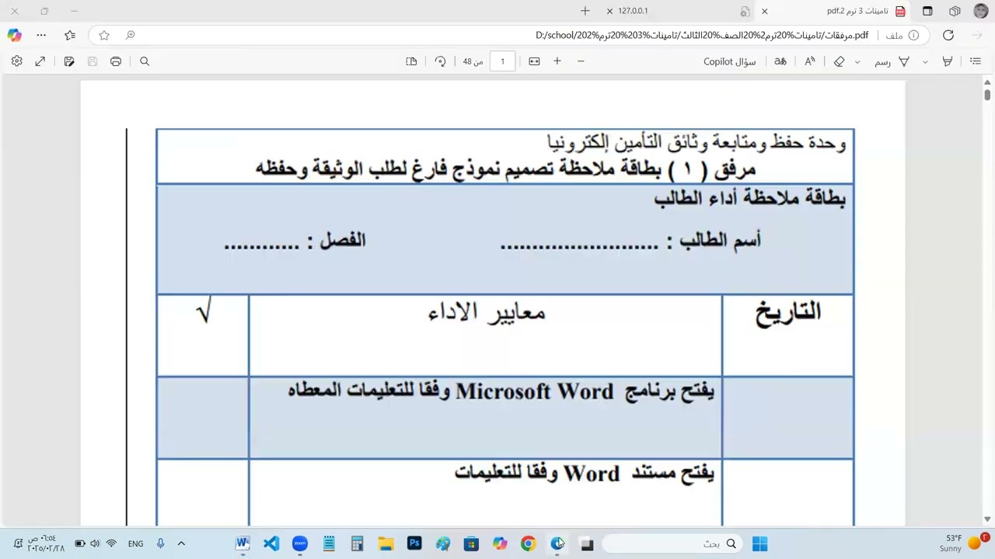This screenshot has width=995, height=559.
Task: Open the weather widget 53°F Sunny
Action: pos(962,543)
